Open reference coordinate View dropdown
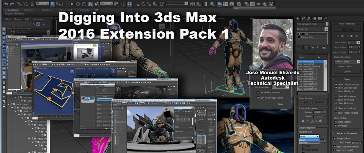Image resolution: width=364 pixels, height=153 pixels. 106,3
